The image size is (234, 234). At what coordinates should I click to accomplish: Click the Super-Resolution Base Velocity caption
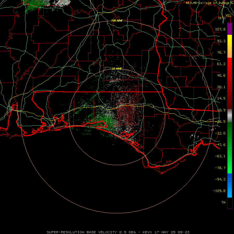pyautogui.click(x=118, y=232)
